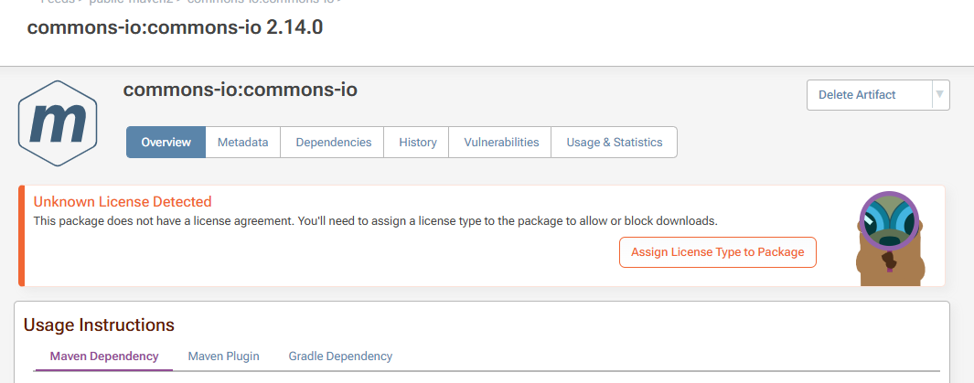The width and height of the screenshot is (974, 383).
Task: Switch to the Metadata tab
Action: click(x=242, y=143)
